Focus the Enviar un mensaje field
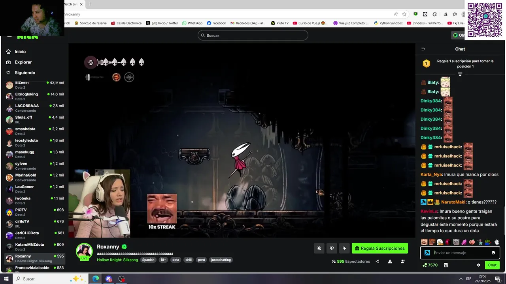 click(x=461, y=253)
